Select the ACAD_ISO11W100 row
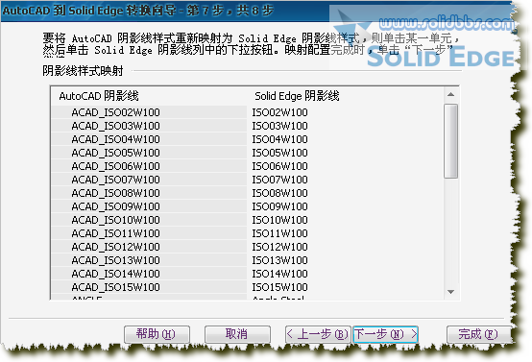The width and height of the screenshot is (532, 362). 149,233
